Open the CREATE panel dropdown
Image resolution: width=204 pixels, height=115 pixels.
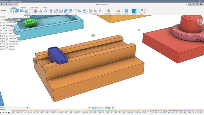(29, 14)
